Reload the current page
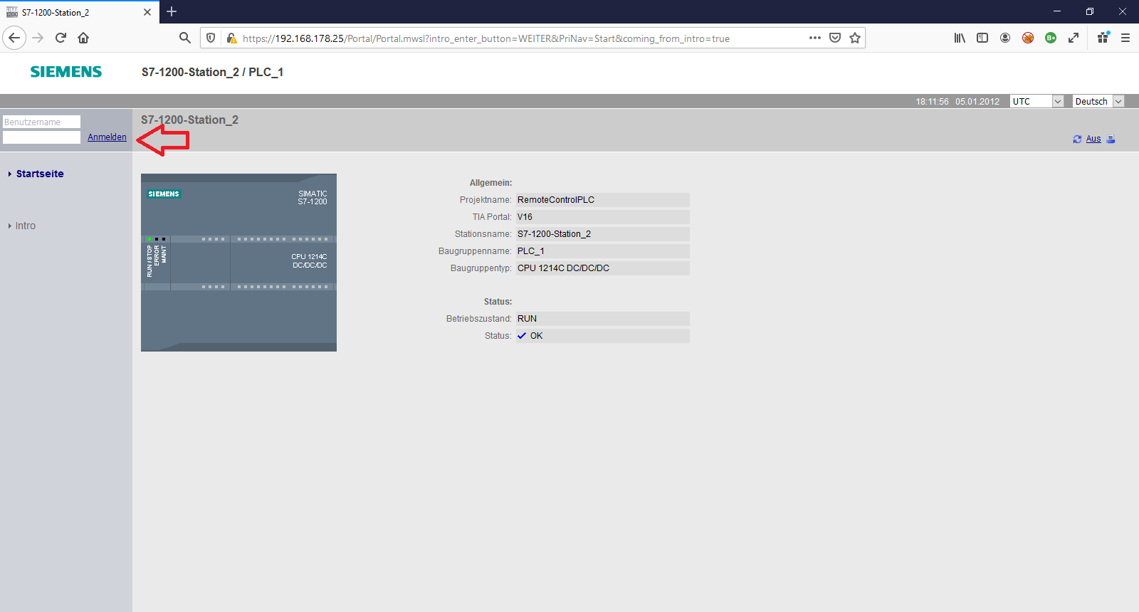1139x612 pixels. tap(61, 38)
